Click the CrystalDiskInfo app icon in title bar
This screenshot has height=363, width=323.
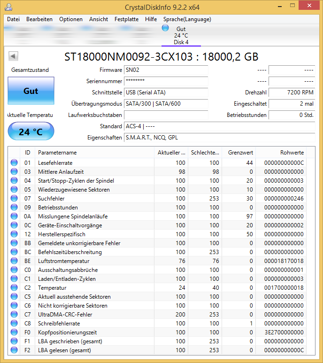pyautogui.click(x=8, y=7)
